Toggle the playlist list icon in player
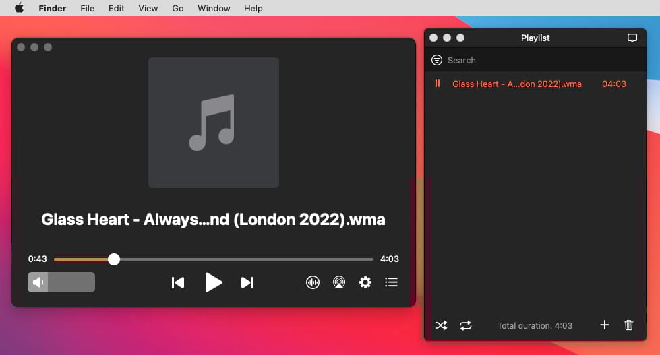The width and height of the screenshot is (660, 355). (392, 282)
